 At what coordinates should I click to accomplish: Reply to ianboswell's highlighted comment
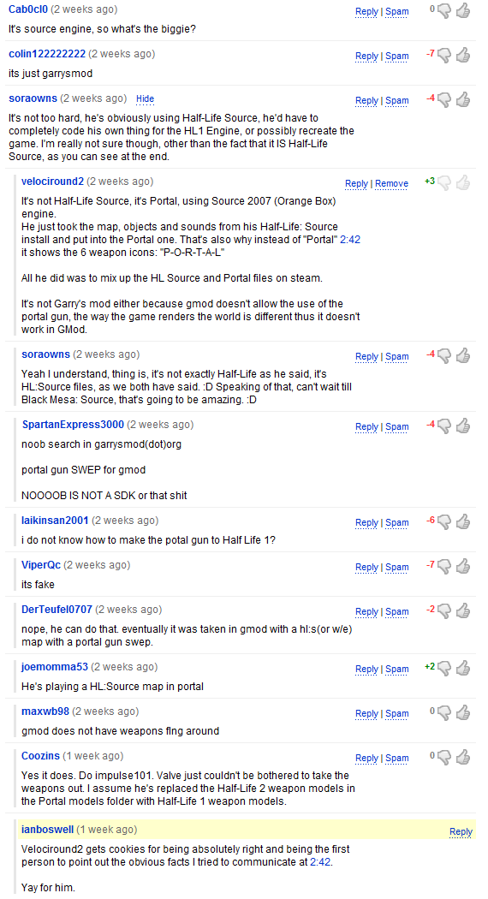tap(461, 831)
